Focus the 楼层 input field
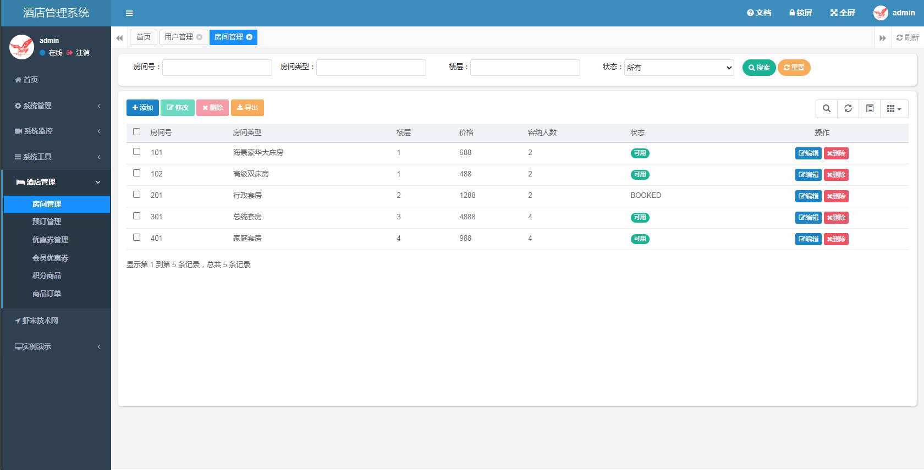The image size is (924, 470). [x=525, y=68]
